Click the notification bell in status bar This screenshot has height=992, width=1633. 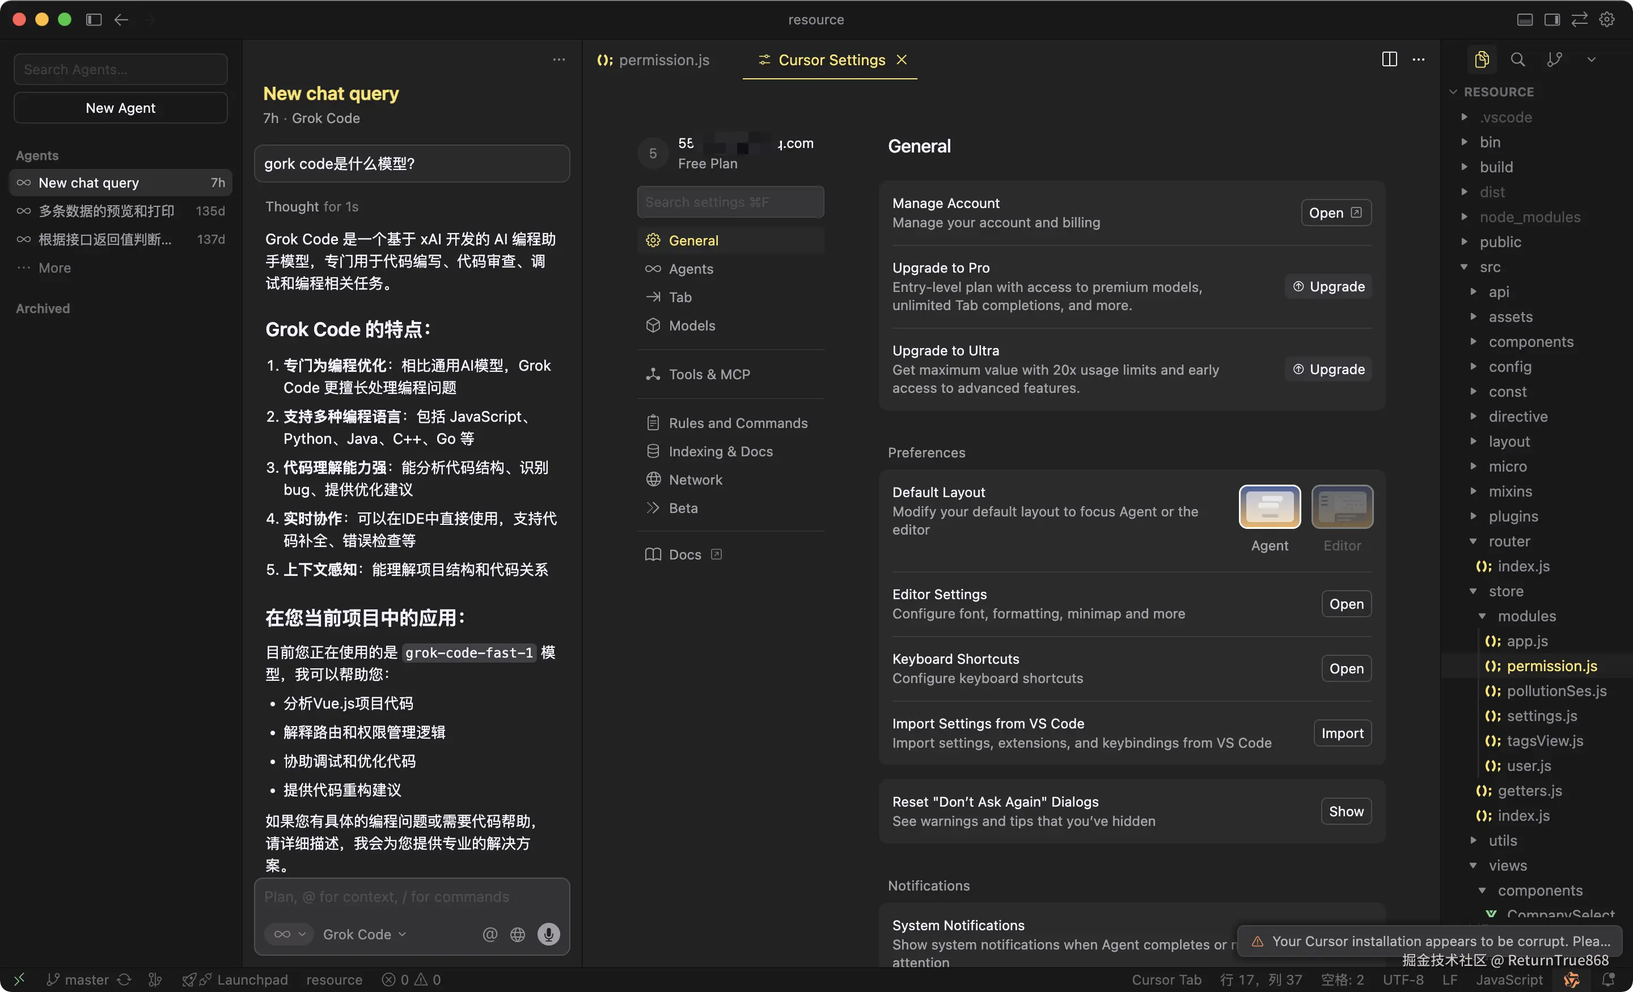(x=1608, y=980)
